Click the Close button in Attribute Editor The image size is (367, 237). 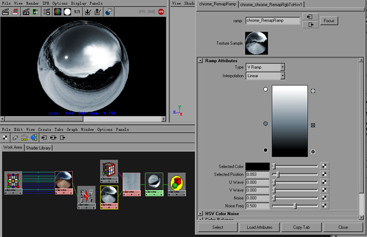tap(343, 227)
